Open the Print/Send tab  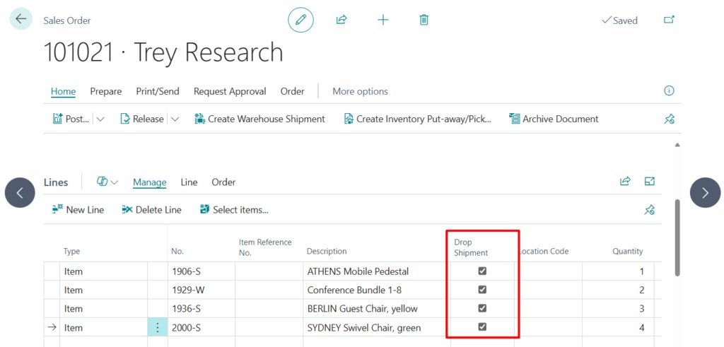[158, 91]
